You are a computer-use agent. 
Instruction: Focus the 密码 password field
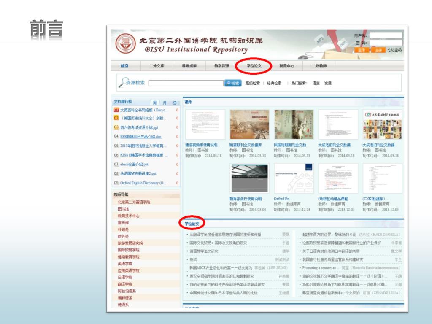386,43
